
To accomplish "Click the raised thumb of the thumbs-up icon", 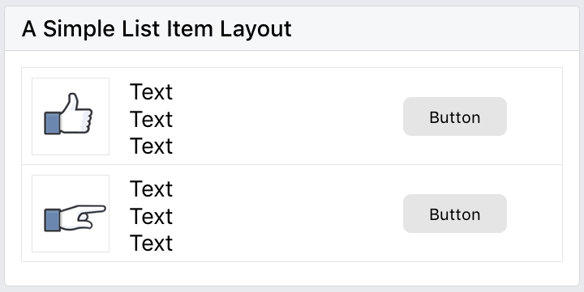I will (72, 101).
